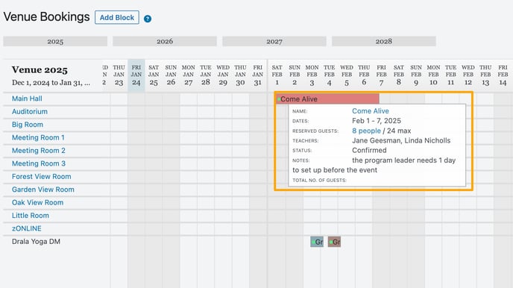Screen dimensions: 513x288
Task: Open the 8 people guests link
Action: coord(366,131)
